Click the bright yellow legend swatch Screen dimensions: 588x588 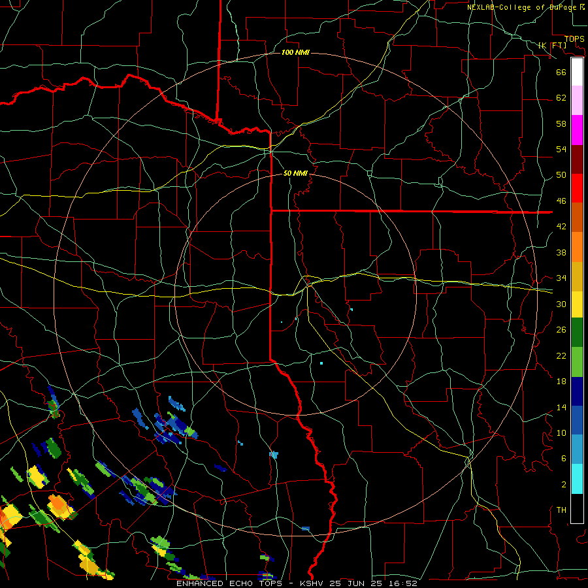[577, 304]
